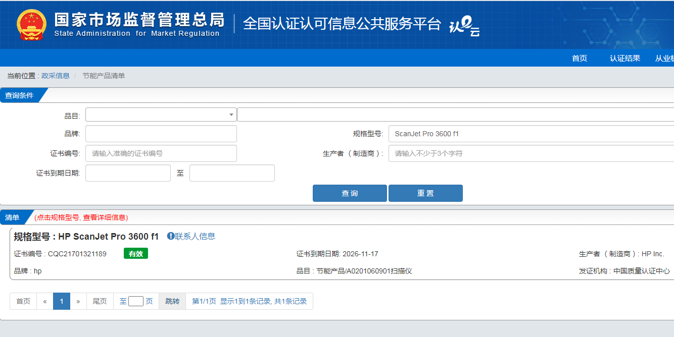The width and height of the screenshot is (674, 337).
Task: Click the certificate expiry end date field
Action: (x=232, y=173)
